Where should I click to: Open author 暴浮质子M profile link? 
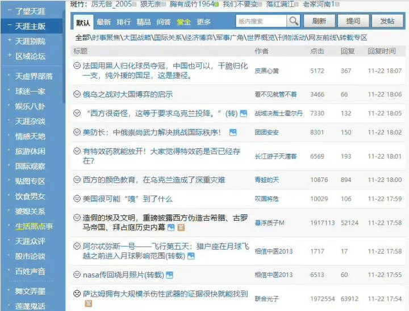(x=269, y=222)
